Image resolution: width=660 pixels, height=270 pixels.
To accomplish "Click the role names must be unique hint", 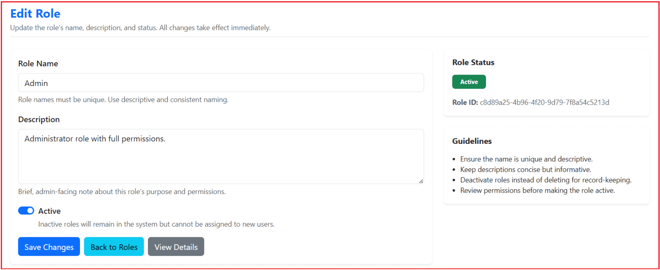I will click(123, 100).
